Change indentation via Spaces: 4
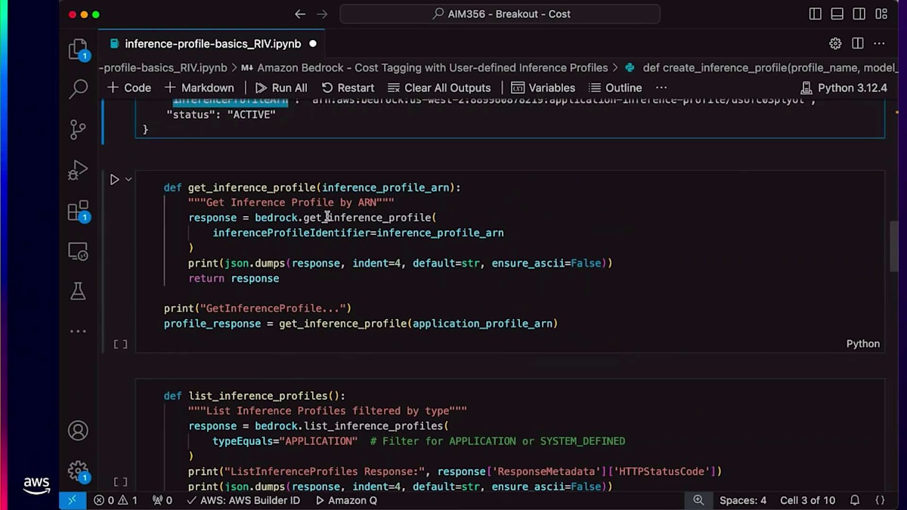 [743, 500]
